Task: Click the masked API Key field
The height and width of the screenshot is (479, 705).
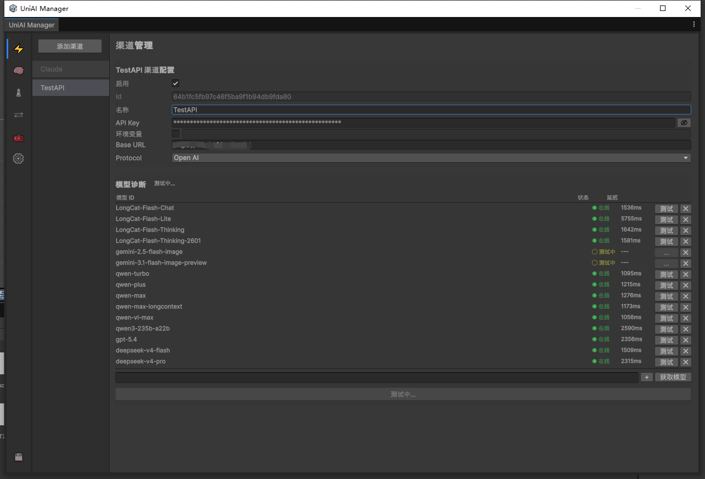Action: point(424,123)
